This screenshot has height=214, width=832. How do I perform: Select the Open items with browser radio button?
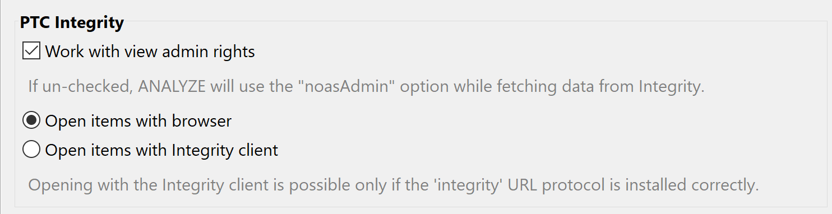[x=31, y=120]
